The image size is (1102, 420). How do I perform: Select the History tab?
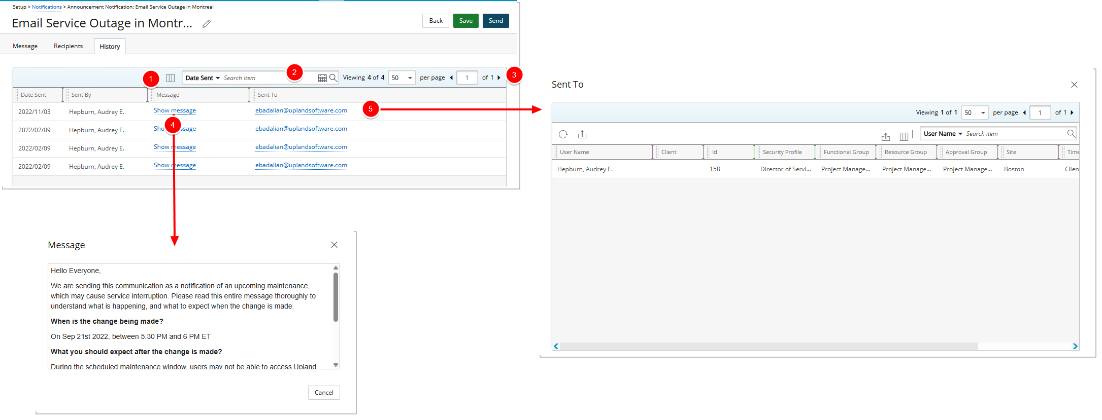110,47
